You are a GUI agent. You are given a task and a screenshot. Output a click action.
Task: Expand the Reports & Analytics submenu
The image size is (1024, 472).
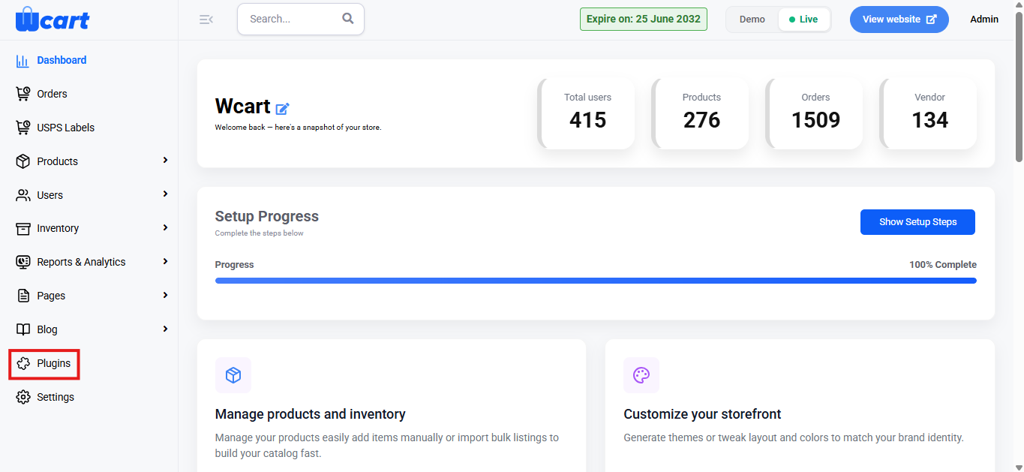[165, 262]
